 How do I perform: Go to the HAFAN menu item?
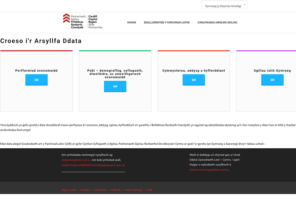tap(132, 22)
